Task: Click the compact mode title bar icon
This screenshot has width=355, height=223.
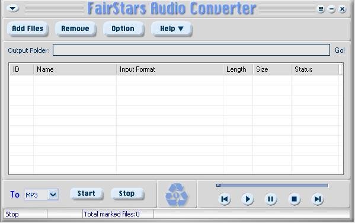Action: (x=321, y=9)
